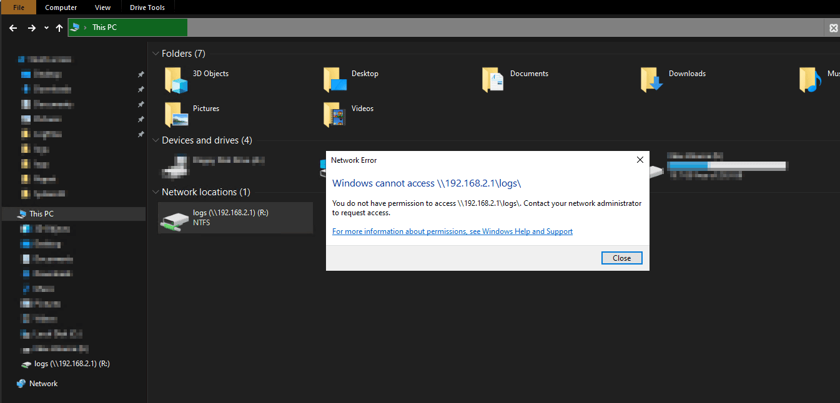This screenshot has height=403, width=840.
Task: Open the recent locations dropdown arrow
Action: pyautogui.click(x=46, y=28)
